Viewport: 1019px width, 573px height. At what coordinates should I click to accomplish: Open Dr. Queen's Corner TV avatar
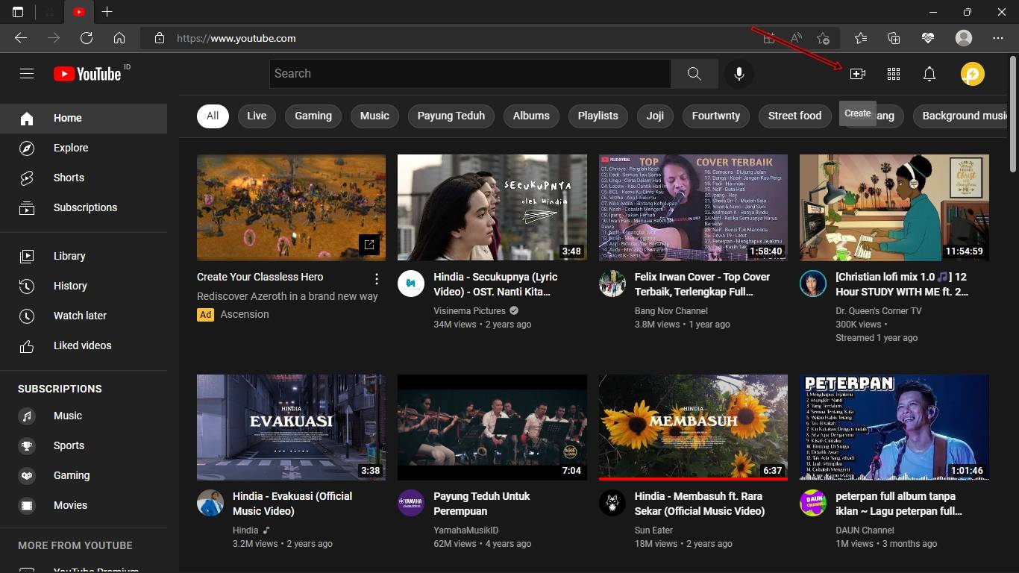(x=813, y=284)
